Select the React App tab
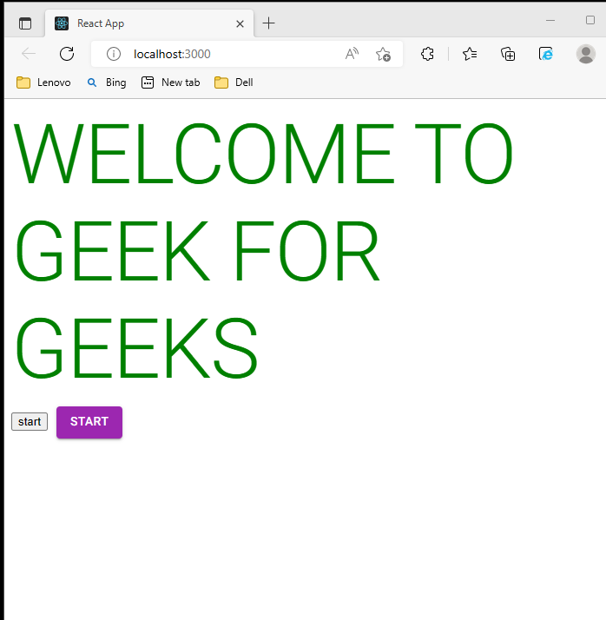The width and height of the screenshot is (606, 620). (139, 23)
